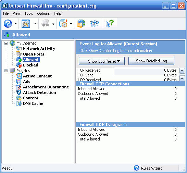Collapse the My Internet tree node

pos(6,43)
